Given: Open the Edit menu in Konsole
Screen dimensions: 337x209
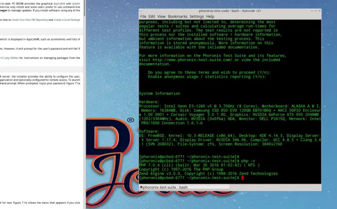Looking at the screenshot, I should [151, 17].
